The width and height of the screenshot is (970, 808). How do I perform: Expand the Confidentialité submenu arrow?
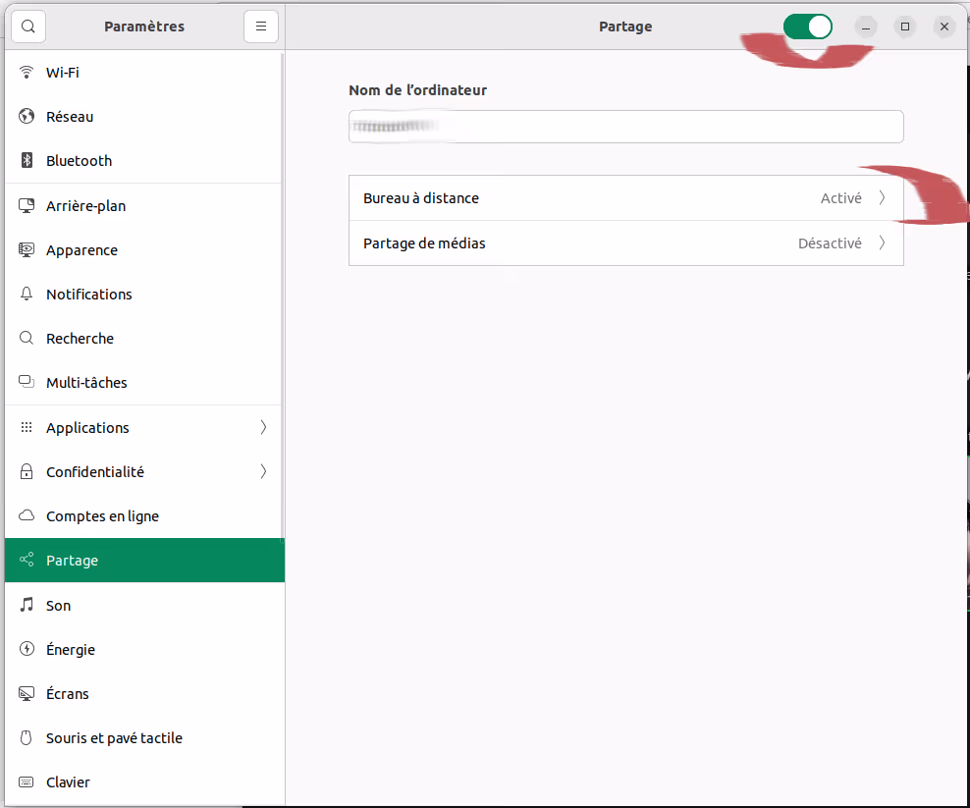coord(263,472)
